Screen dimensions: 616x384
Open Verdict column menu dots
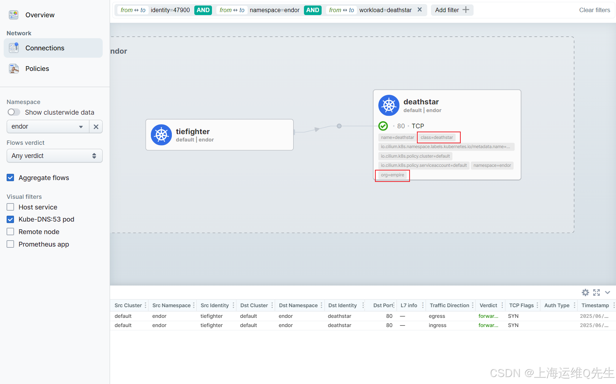[x=502, y=305]
